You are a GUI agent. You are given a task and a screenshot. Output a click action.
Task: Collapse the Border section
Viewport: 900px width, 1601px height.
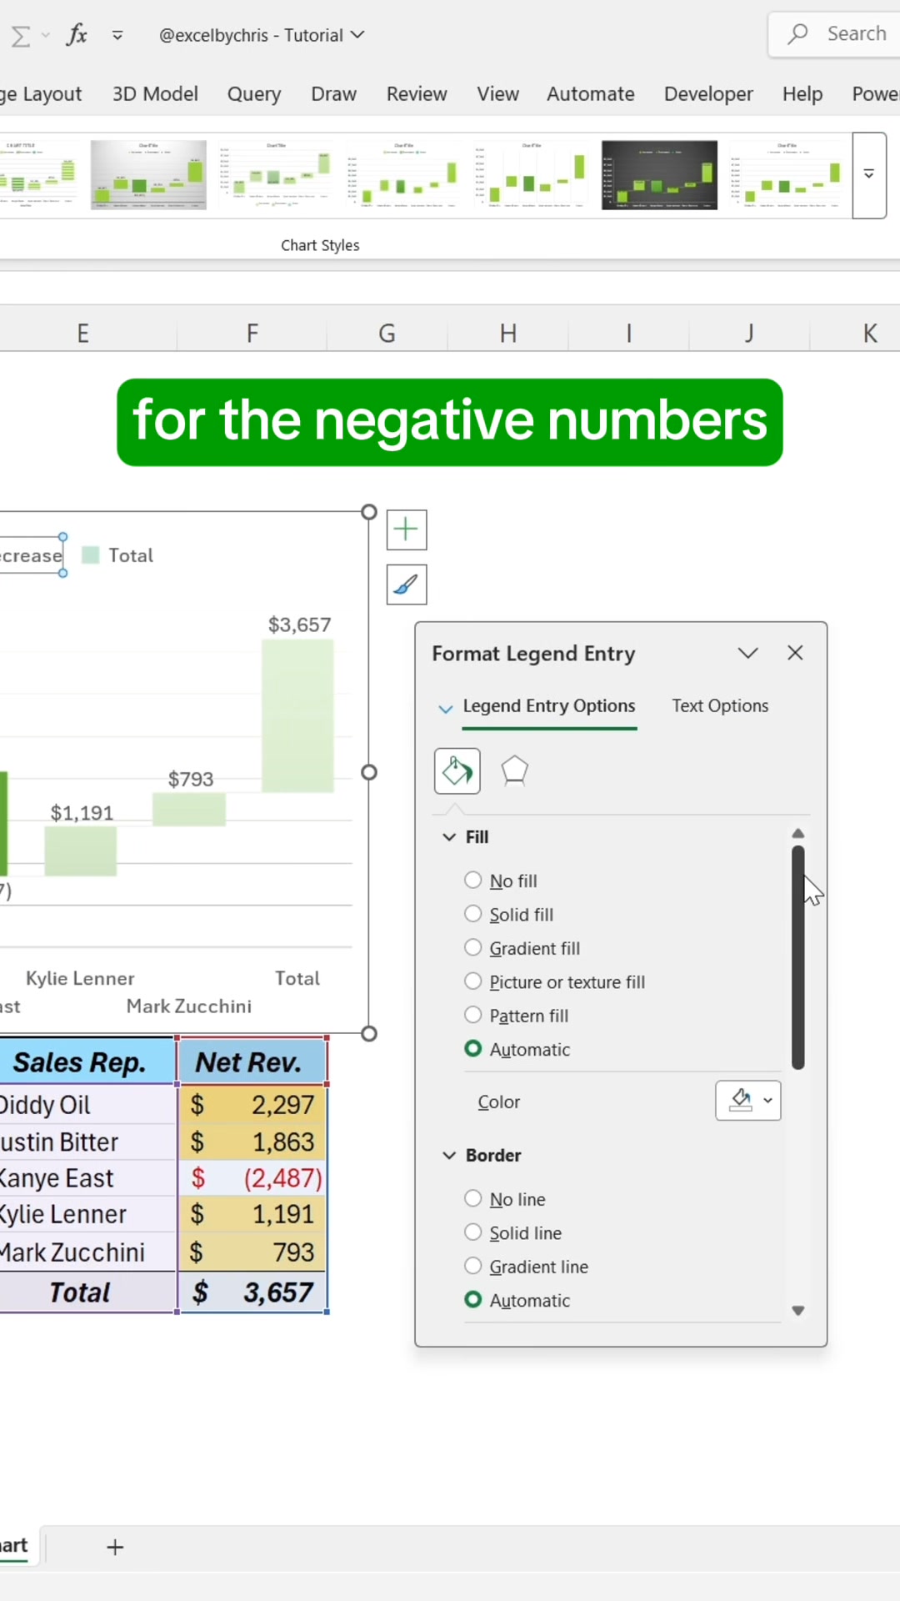point(449,1156)
